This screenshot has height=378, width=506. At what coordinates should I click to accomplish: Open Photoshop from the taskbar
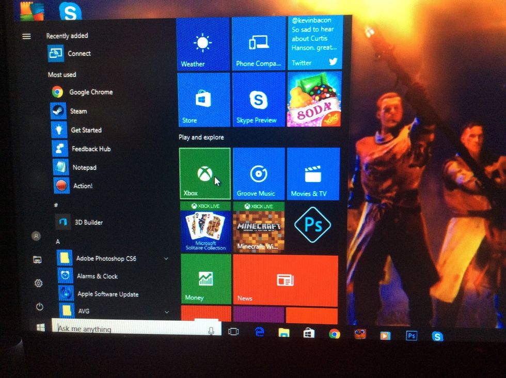(x=412, y=336)
